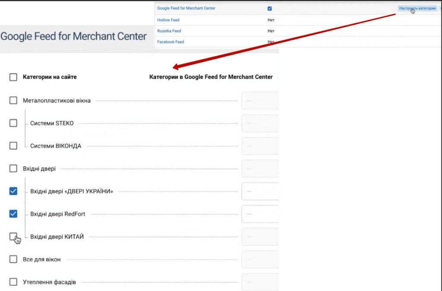Expand the Вхідні двері КИТАЙ category dropdown
The height and width of the screenshot is (291, 442).
pyautogui.click(x=260, y=237)
